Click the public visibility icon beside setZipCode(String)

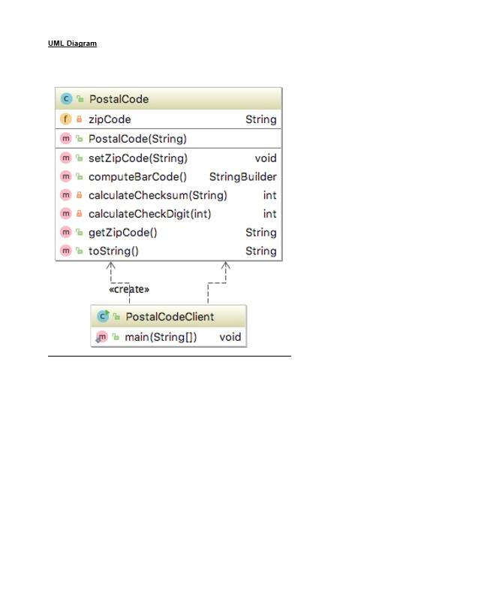(x=80, y=158)
